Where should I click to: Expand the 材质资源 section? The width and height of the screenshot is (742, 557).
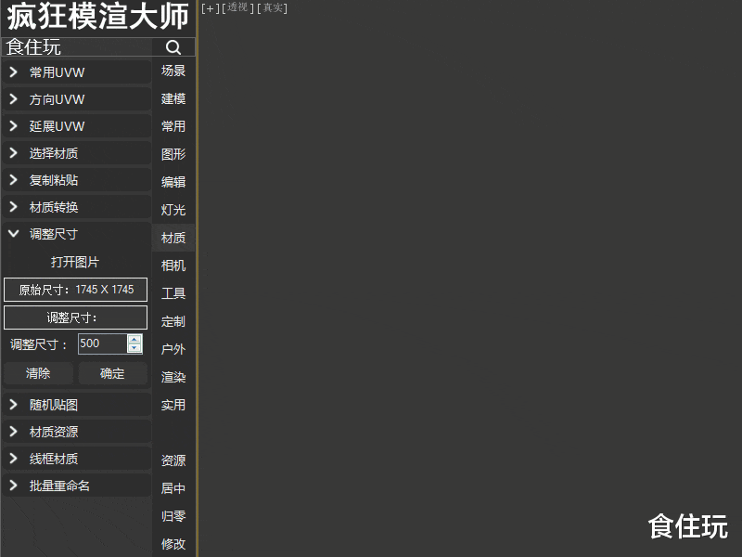pos(74,432)
